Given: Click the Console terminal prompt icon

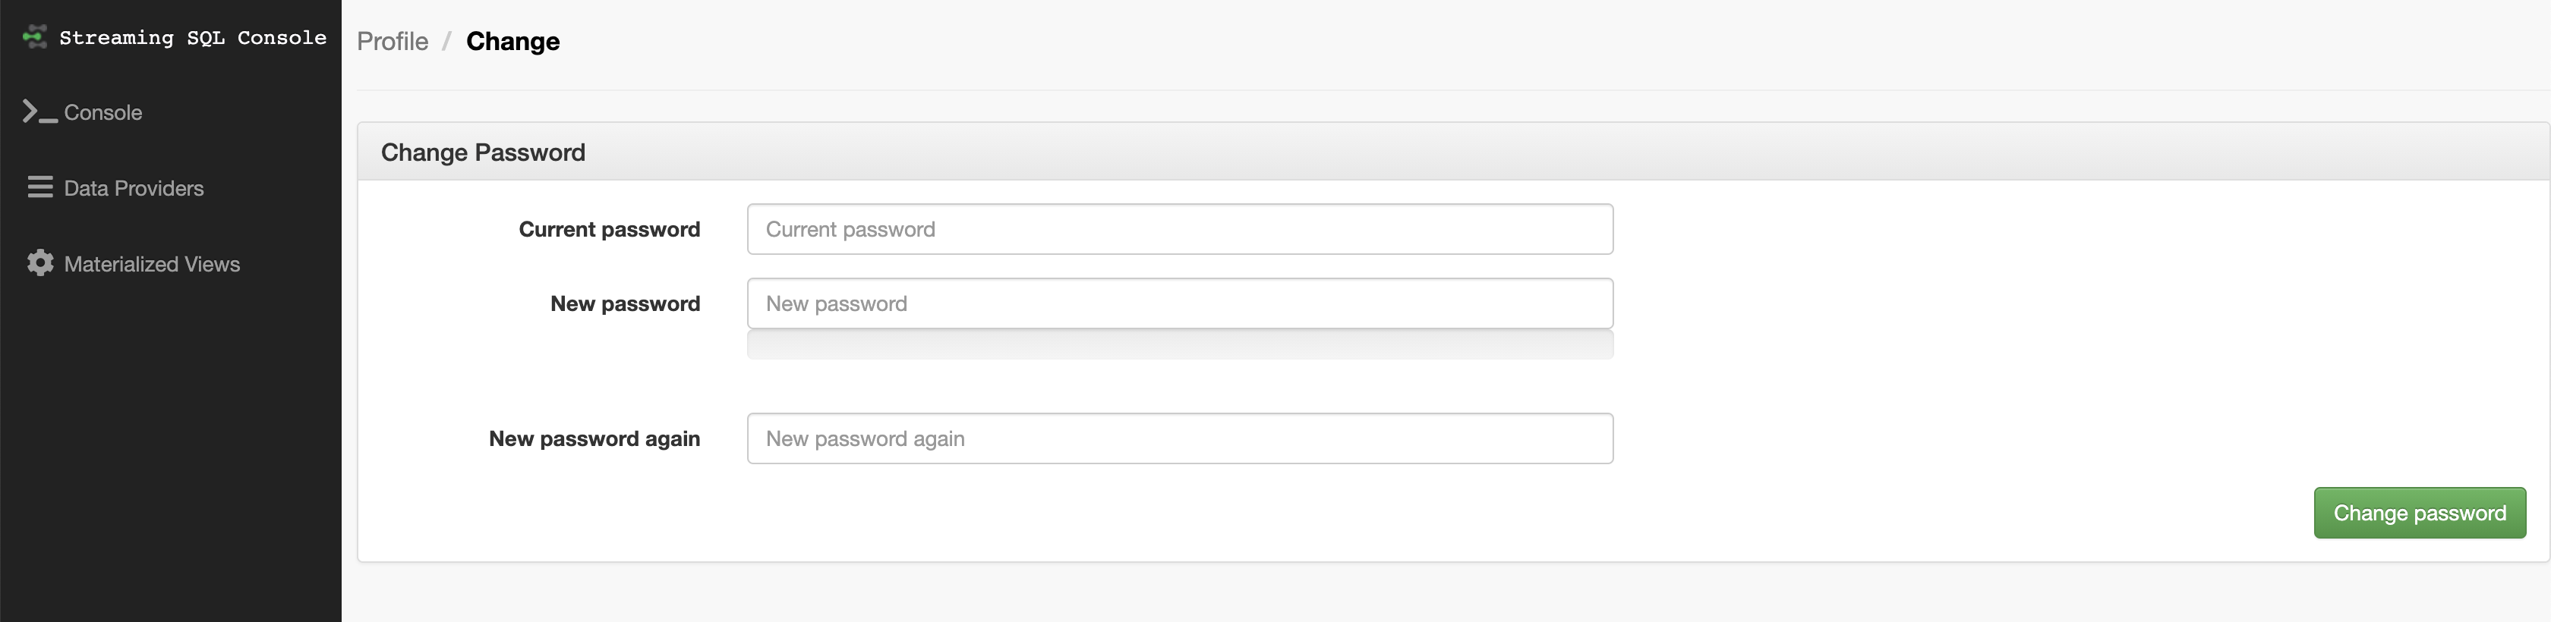Looking at the screenshot, I should [x=39, y=112].
